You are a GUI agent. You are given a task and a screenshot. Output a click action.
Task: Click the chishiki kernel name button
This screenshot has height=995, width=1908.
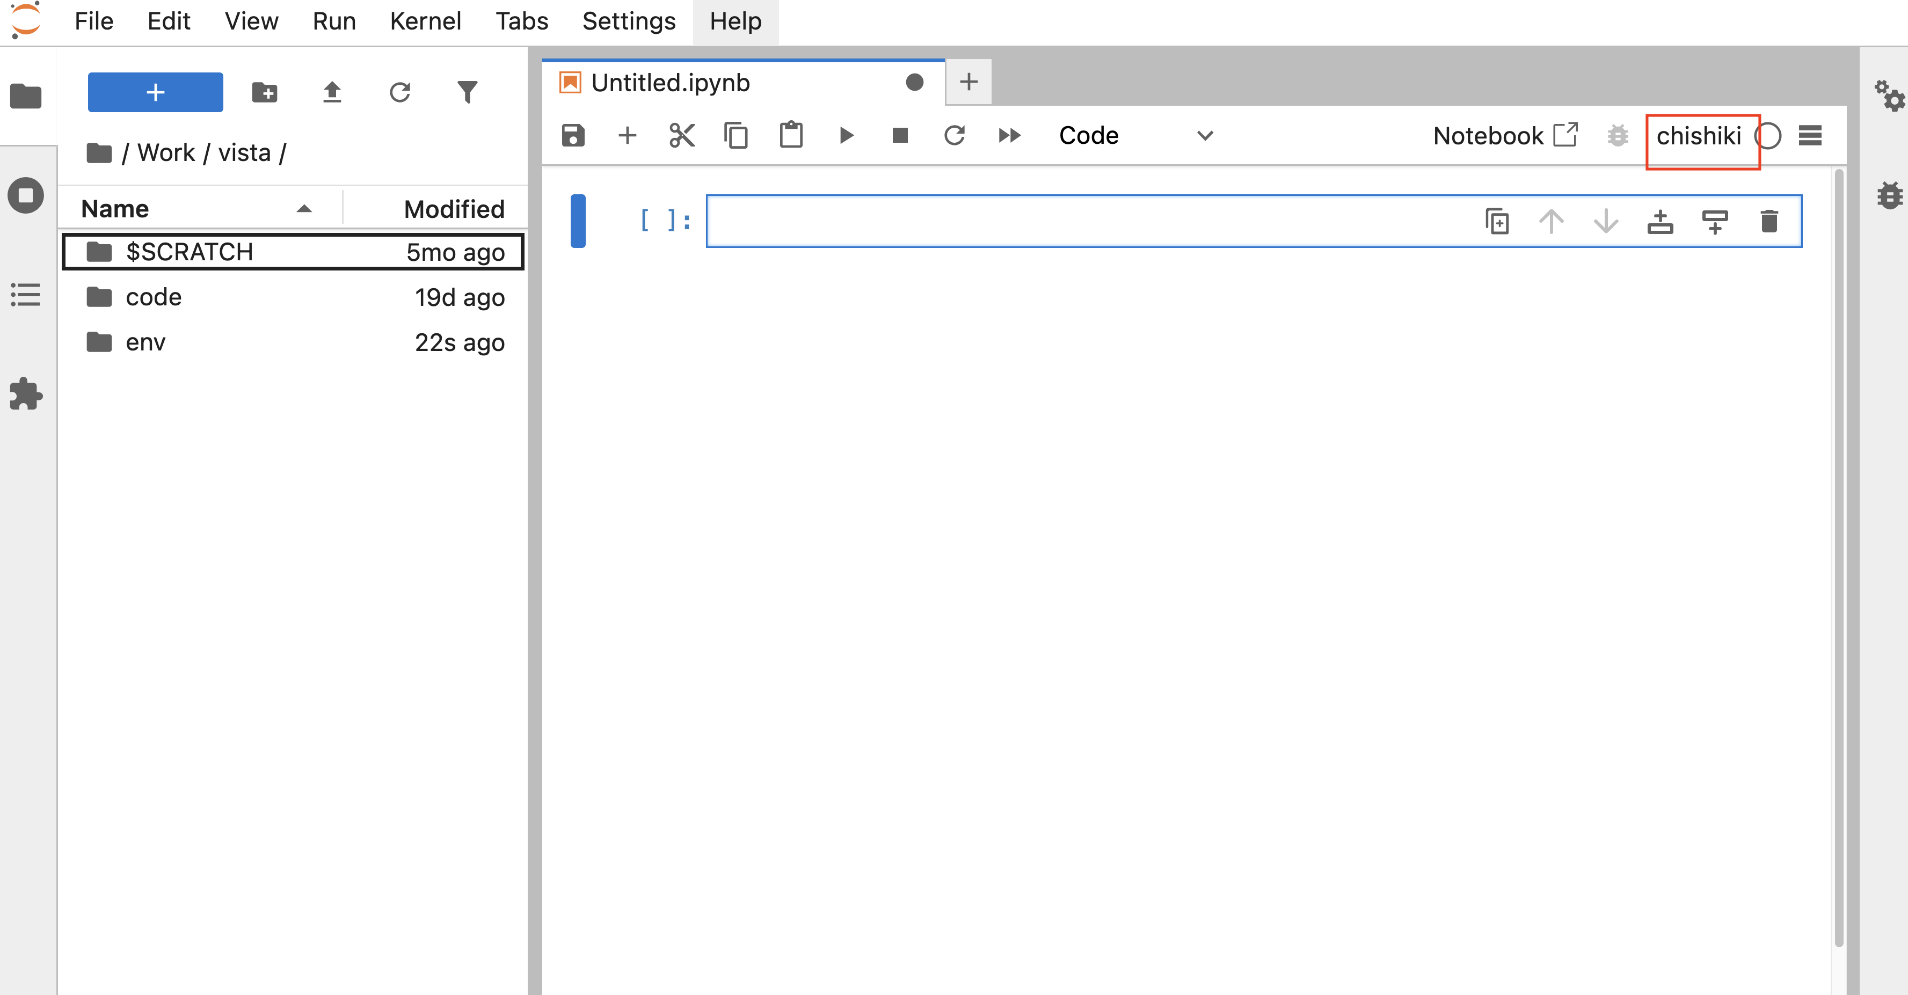pyautogui.click(x=1699, y=135)
